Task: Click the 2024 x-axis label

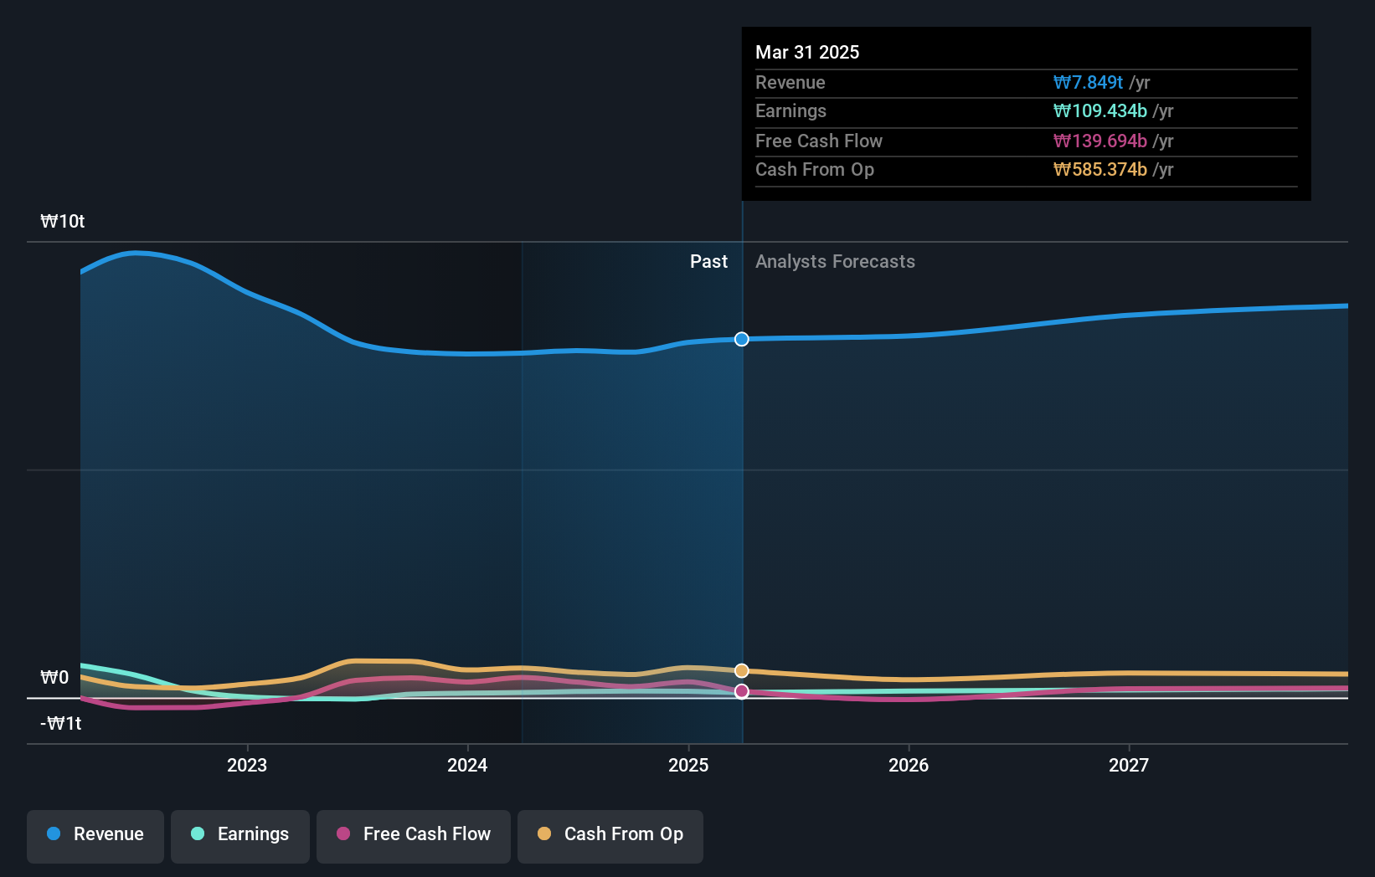Action: (x=467, y=765)
